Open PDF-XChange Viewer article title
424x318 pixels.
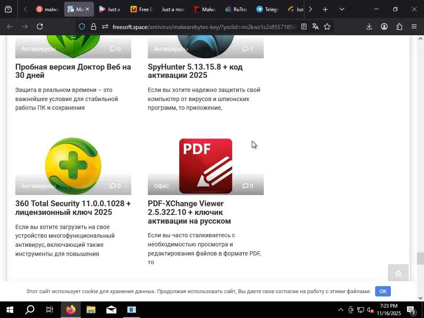coord(189,212)
